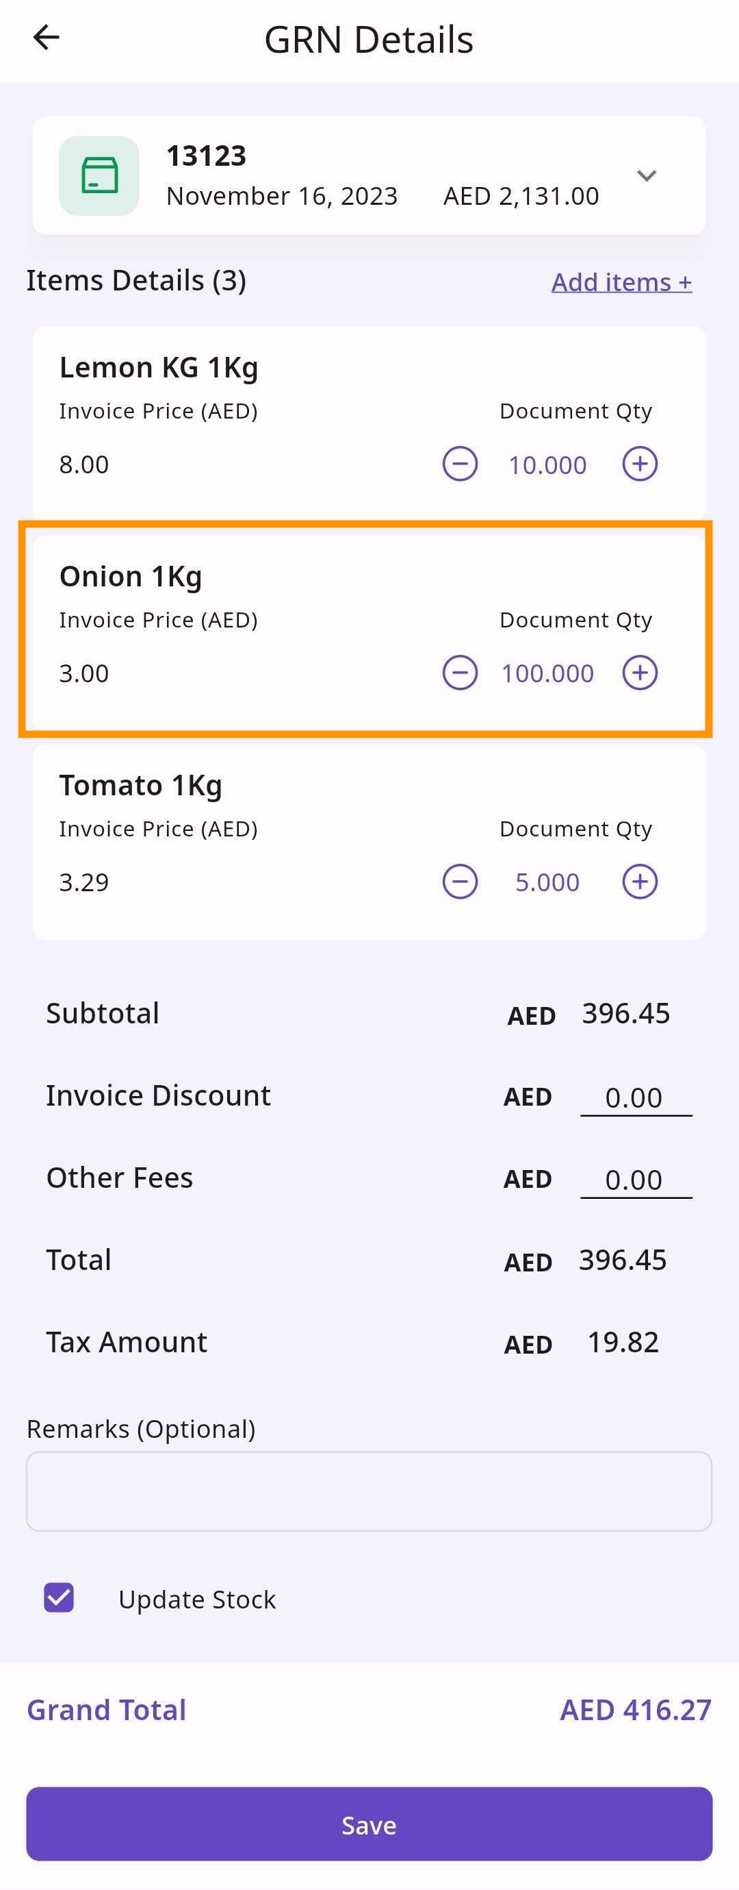Image resolution: width=739 pixels, height=1890 pixels.
Task: Decrease Lemon KG document quantity
Action: tap(460, 464)
